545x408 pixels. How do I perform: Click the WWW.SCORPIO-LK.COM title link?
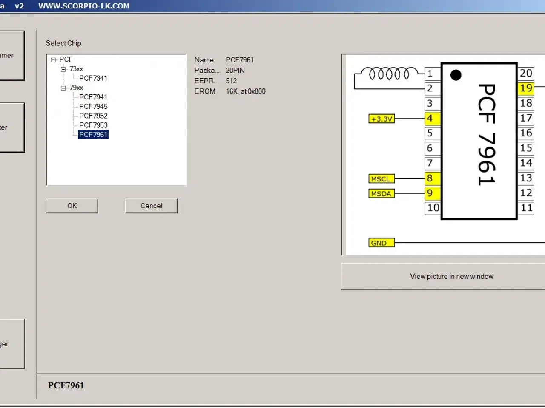pyautogui.click(x=83, y=6)
